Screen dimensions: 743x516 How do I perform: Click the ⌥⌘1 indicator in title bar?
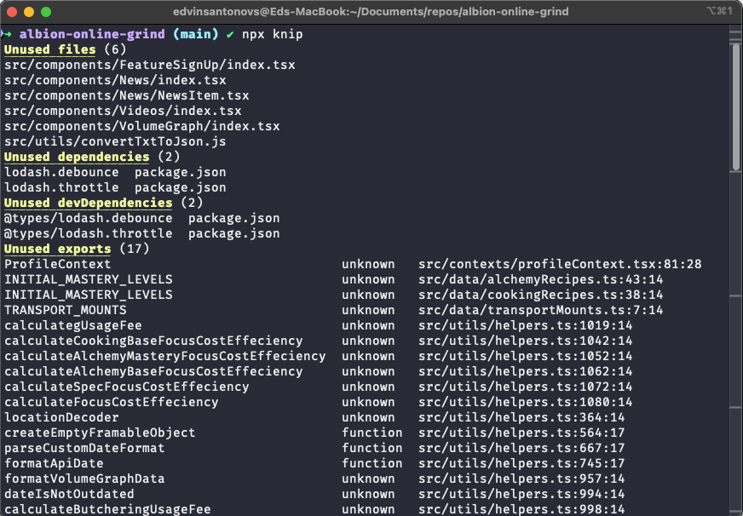pos(719,11)
